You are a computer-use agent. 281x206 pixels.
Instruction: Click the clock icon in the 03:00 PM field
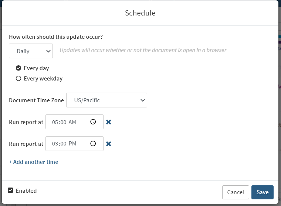(x=93, y=144)
